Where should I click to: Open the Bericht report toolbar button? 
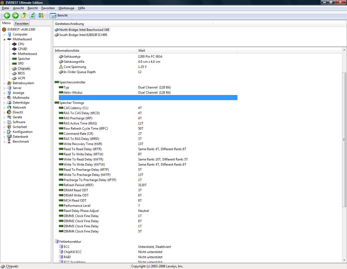[59, 15]
